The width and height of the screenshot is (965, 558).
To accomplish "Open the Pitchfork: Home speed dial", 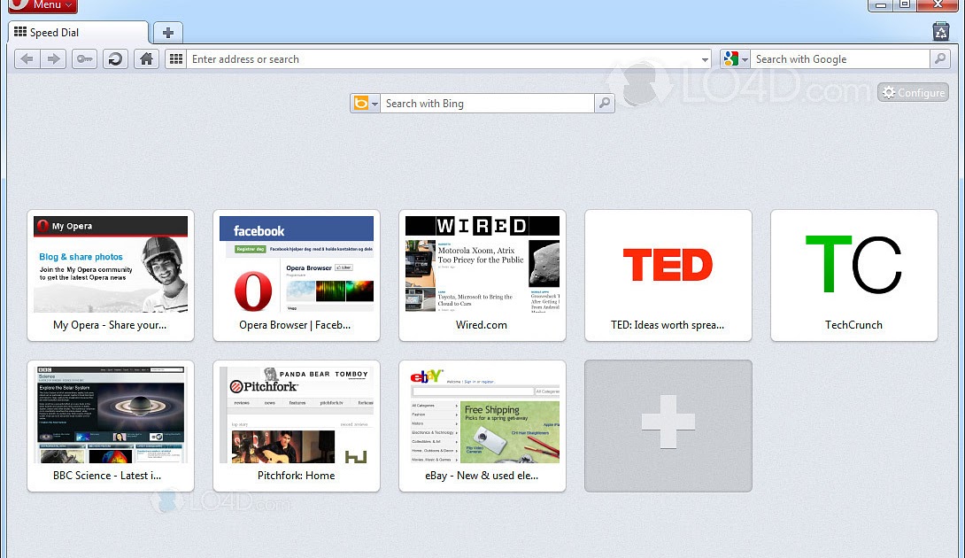I will [x=297, y=425].
